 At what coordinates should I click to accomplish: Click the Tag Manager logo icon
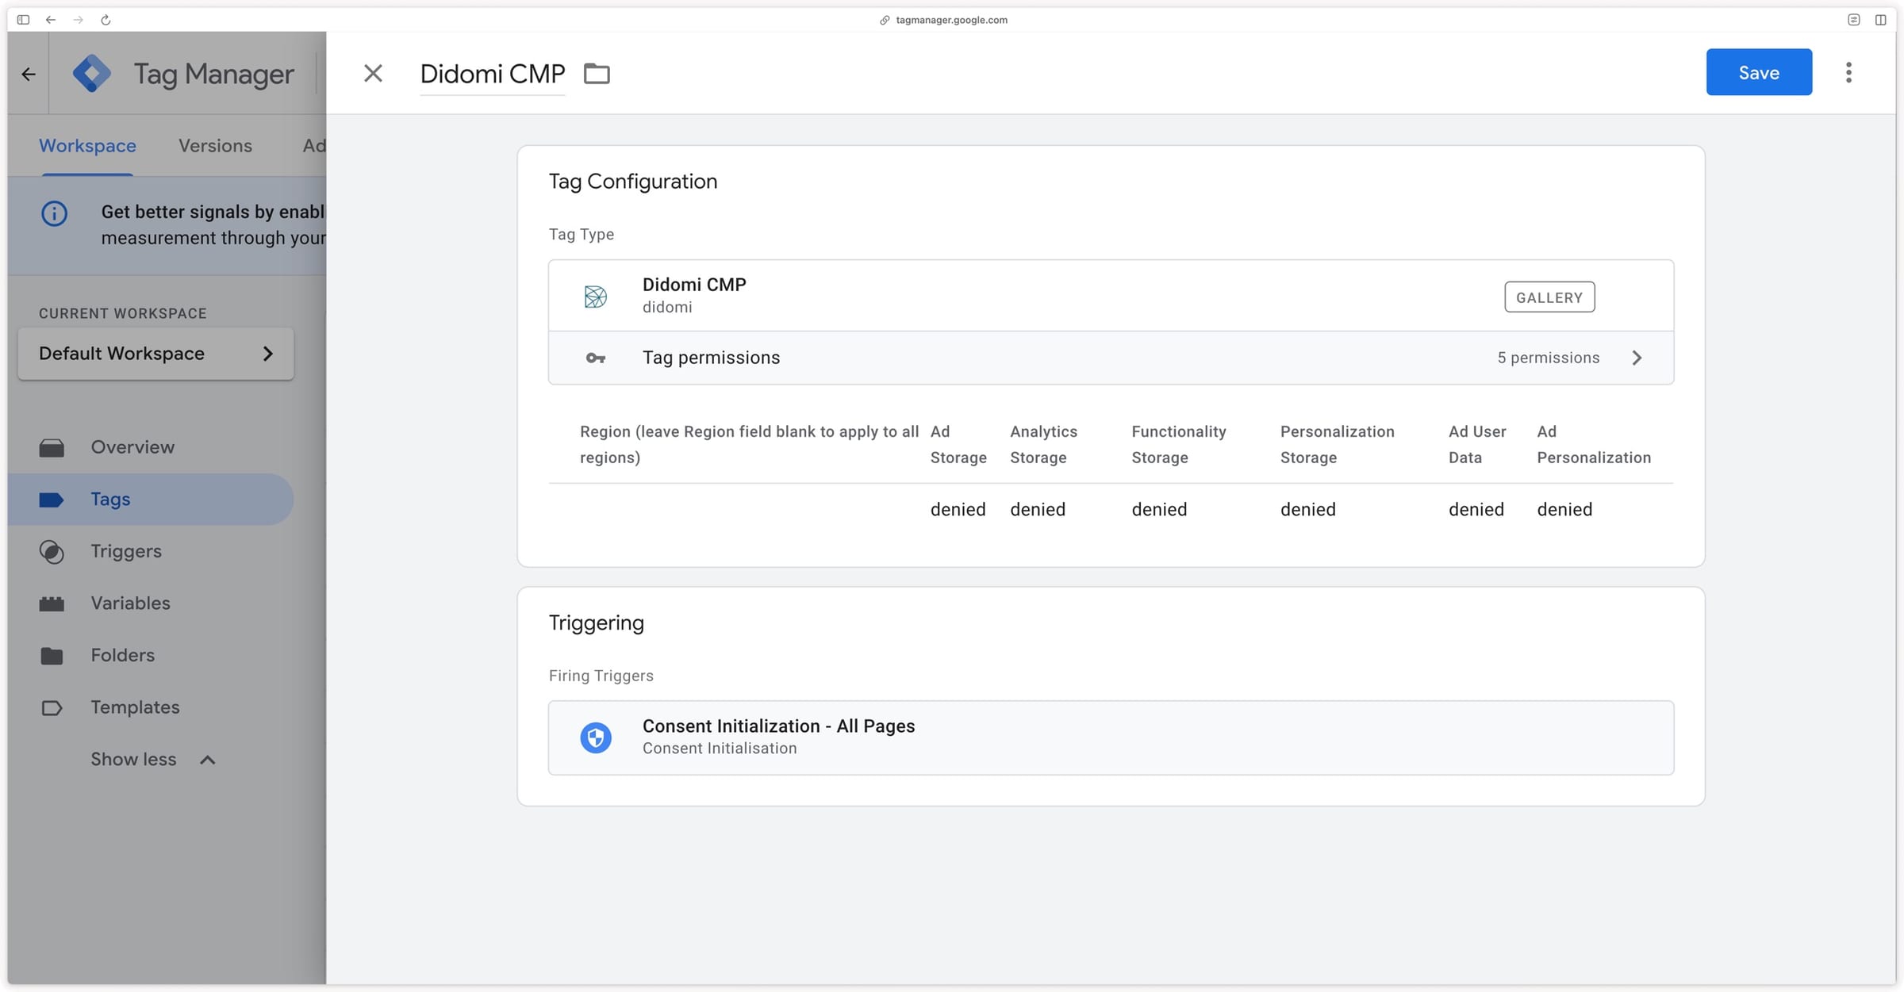click(92, 74)
